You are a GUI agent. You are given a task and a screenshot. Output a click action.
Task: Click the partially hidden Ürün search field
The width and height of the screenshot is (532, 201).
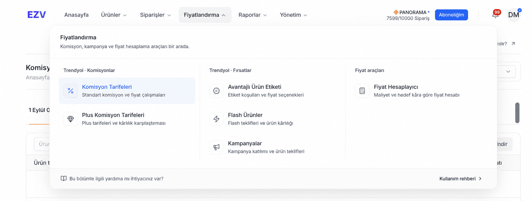point(42,144)
